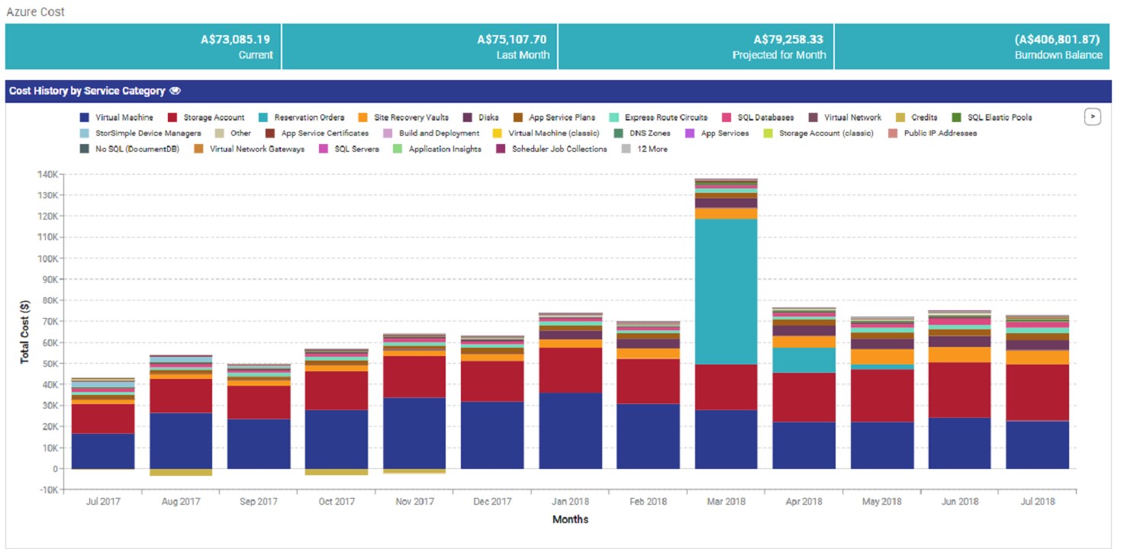
Task: Click the teal Reservation Orders segment in Apr 2018
Action: click(804, 360)
